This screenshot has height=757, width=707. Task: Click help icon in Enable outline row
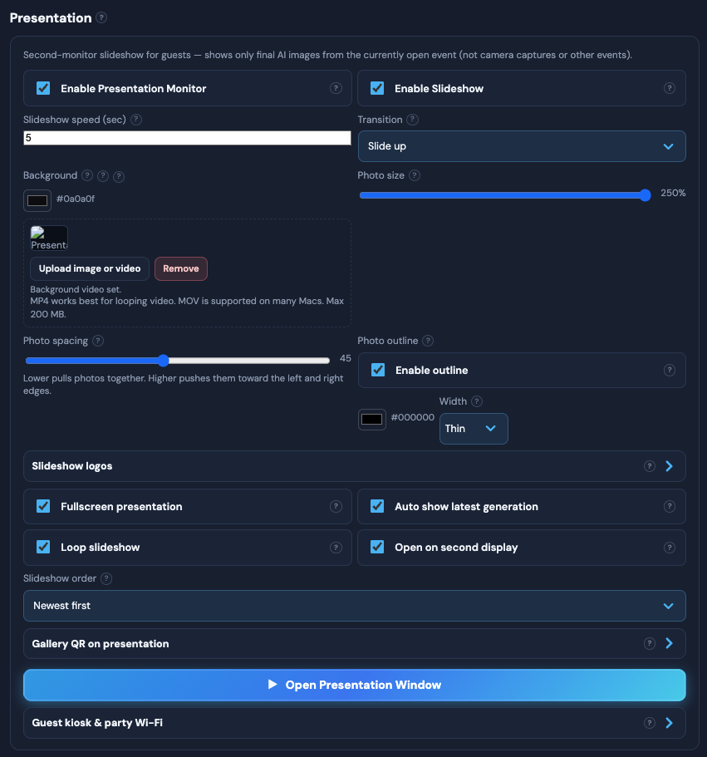click(670, 371)
